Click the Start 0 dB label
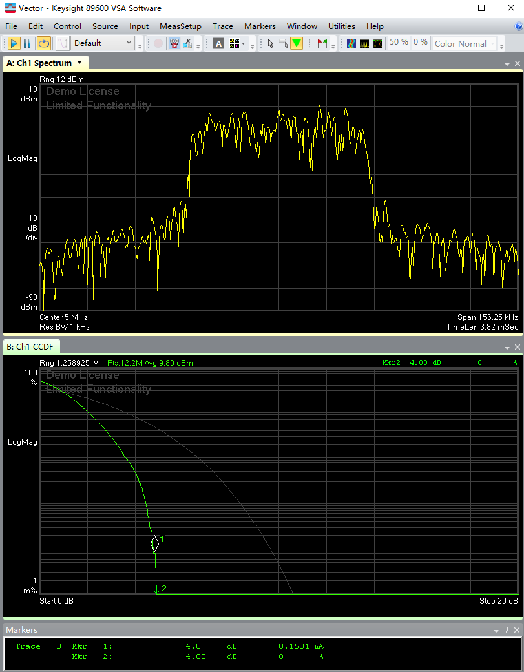 [56, 601]
